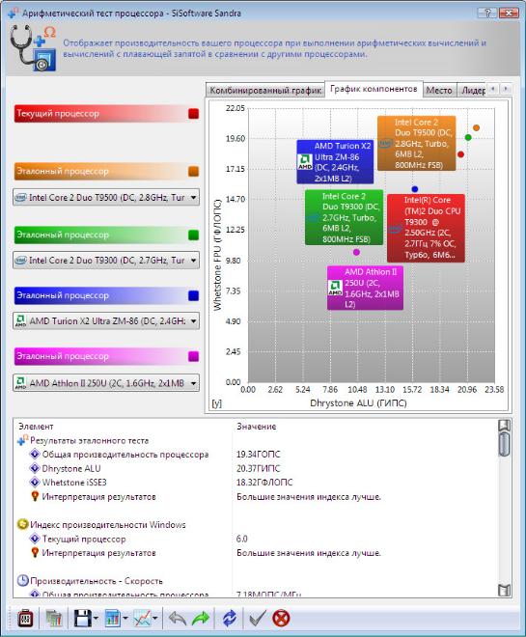Click the diamond icon beside Whetstone iSSE3
Image resolution: width=526 pixels, height=637 pixels.
coord(35,483)
